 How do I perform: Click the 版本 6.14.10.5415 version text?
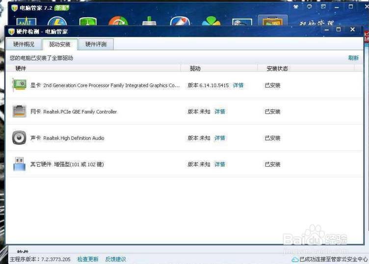coord(208,85)
